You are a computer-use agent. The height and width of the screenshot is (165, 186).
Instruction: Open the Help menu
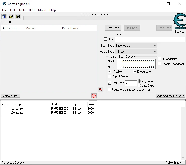(x=53, y=10)
